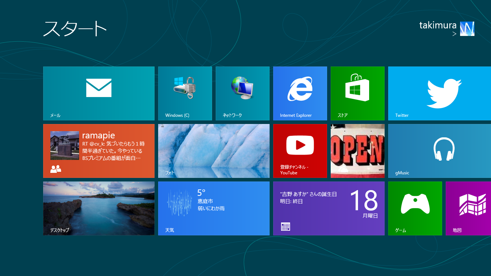This screenshot has height=276, width=491.
Task: Open the Mail tile envelope icon
Action: tap(99, 88)
